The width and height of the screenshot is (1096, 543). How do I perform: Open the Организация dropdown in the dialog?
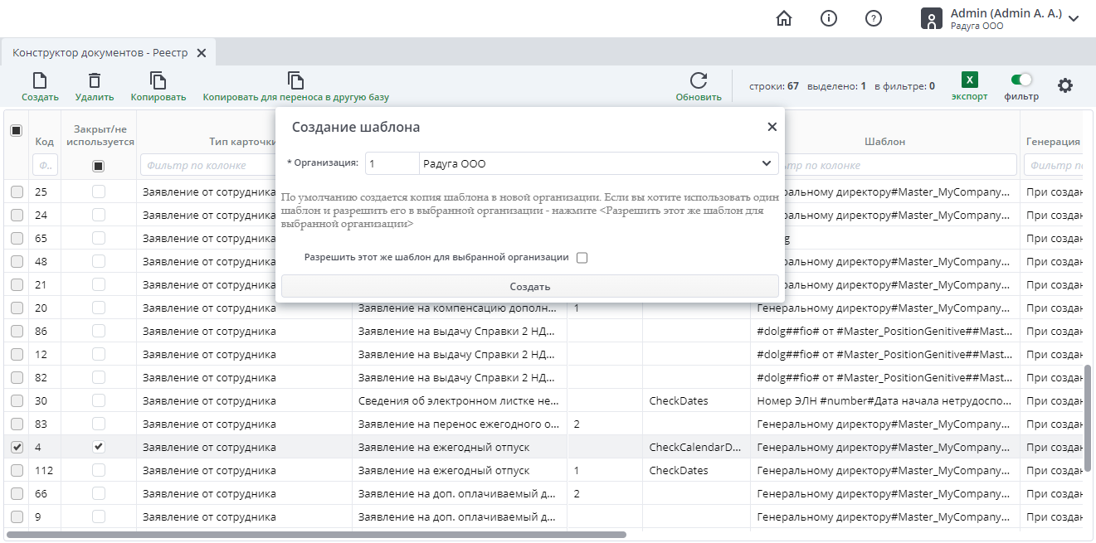766,163
